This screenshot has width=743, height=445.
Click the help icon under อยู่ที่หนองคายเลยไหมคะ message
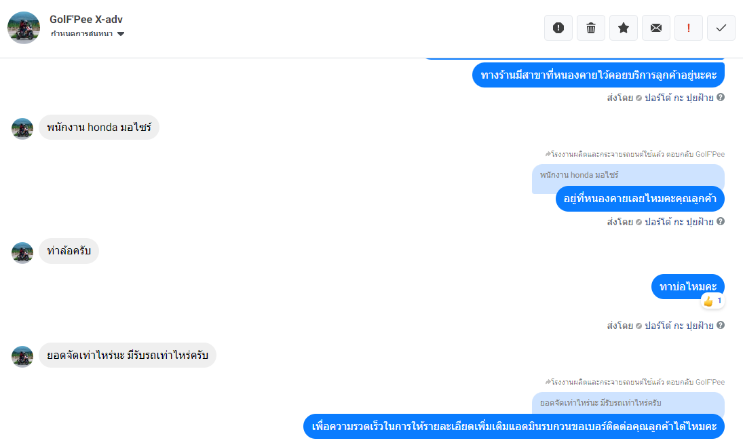coord(720,221)
